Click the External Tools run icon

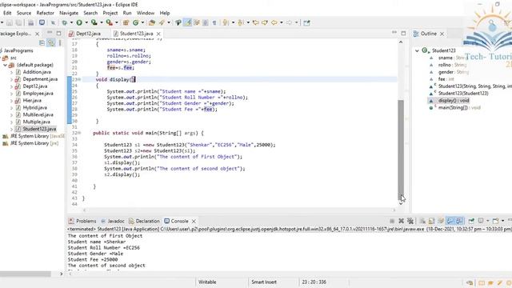point(109,22)
